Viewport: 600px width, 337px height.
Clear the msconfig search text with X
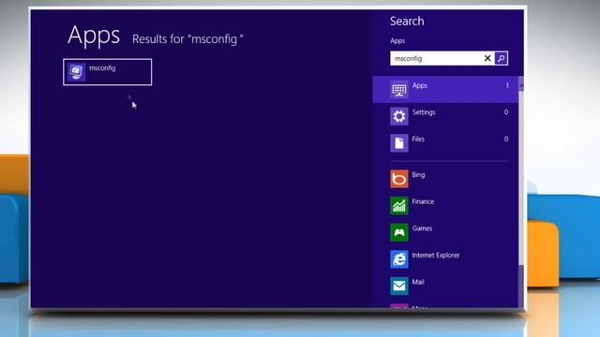pos(487,58)
